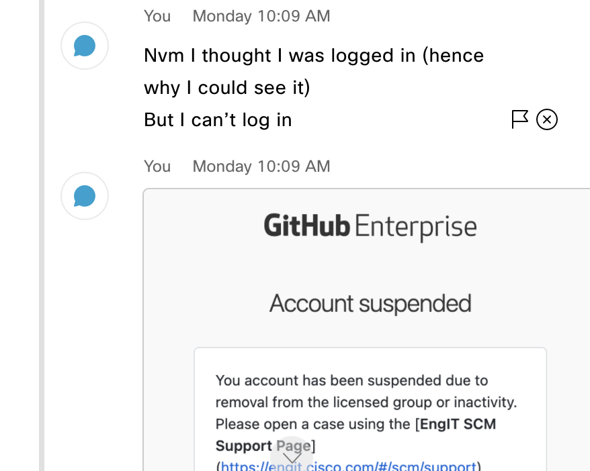This screenshot has height=471, width=590.
Task: Click the "why I could see it)" text line
Action: coord(227,88)
